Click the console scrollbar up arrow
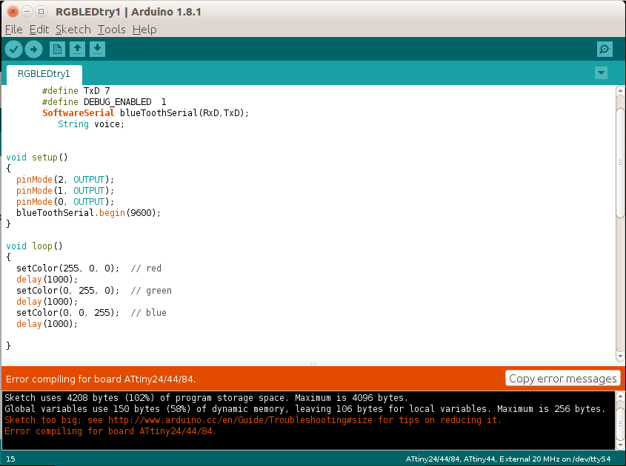 click(x=620, y=396)
